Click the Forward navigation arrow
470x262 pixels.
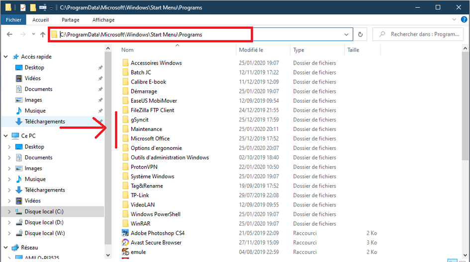pyautogui.click(x=23, y=34)
